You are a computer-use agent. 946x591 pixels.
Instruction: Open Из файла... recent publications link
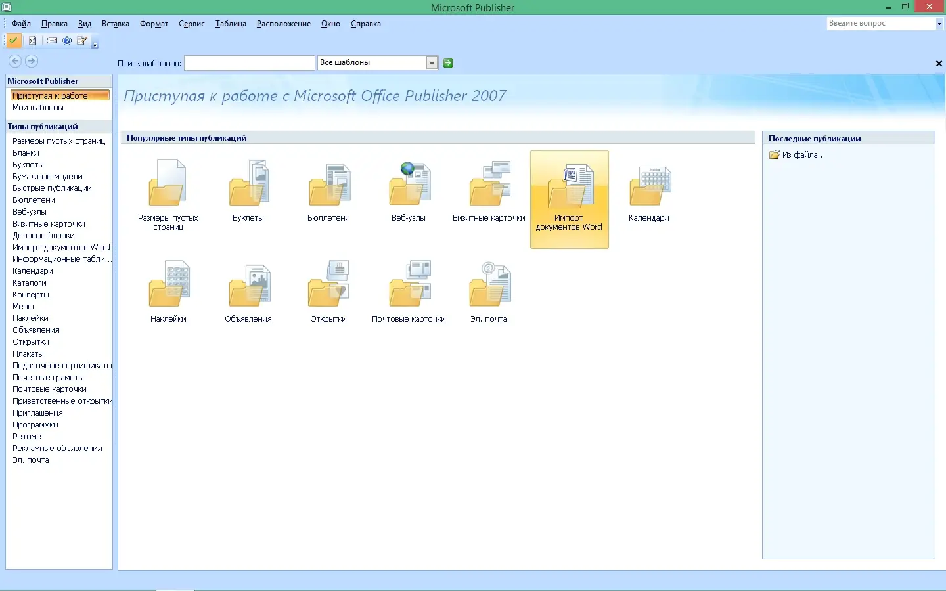pos(803,155)
